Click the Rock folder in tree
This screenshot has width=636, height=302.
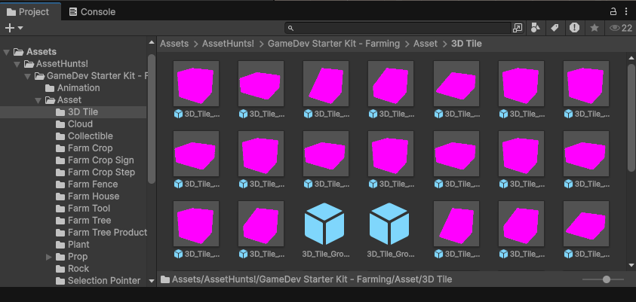(78, 269)
